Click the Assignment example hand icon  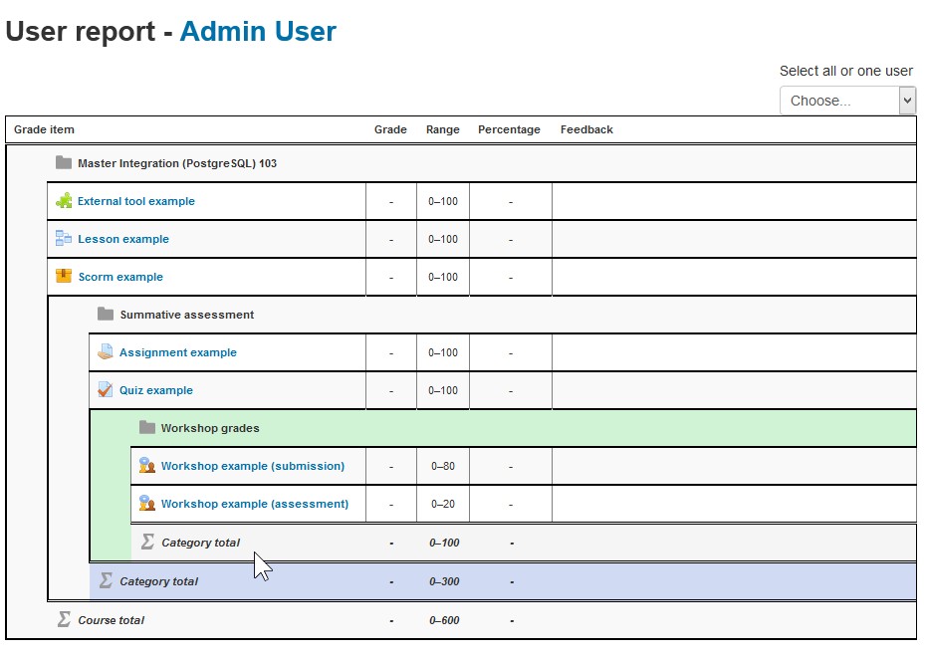pyautogui.click(x=106, y=351)
